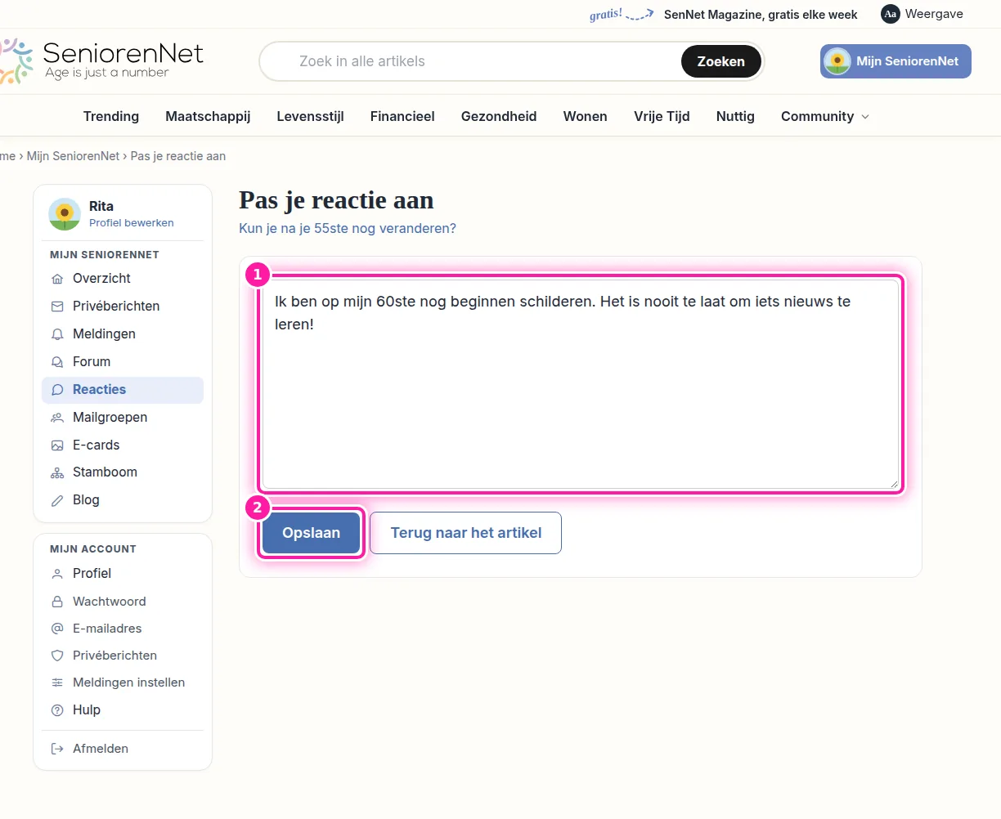Screen dimensions: 1001x819
Task: Click the Aa icon beside Weergave
Action: tap(891, 14)
